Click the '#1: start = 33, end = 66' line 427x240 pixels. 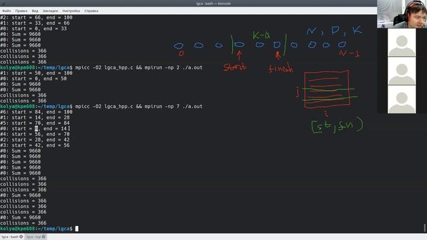tap(35, 23)
